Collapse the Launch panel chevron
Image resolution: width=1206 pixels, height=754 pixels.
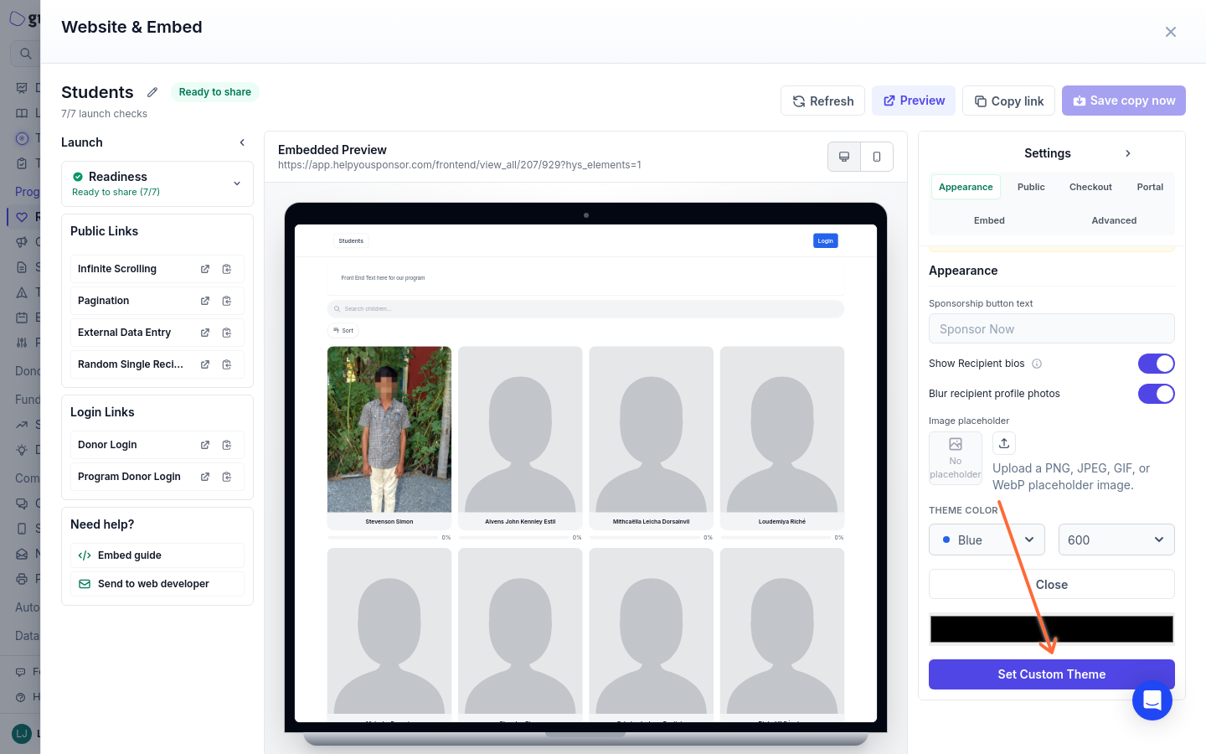click(x=242, y=142)
